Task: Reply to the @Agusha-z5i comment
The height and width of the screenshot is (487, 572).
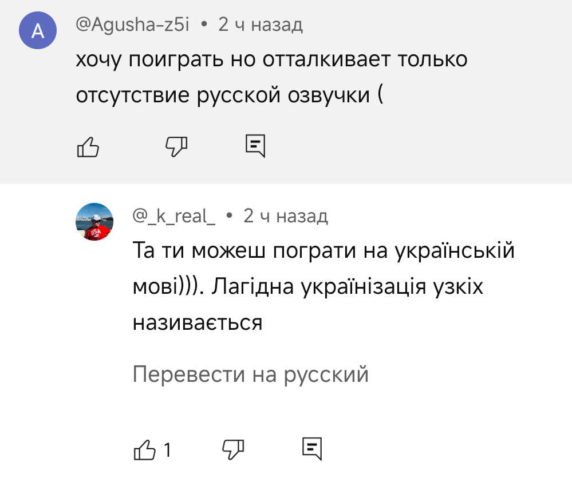Action: tap(255, 146)
